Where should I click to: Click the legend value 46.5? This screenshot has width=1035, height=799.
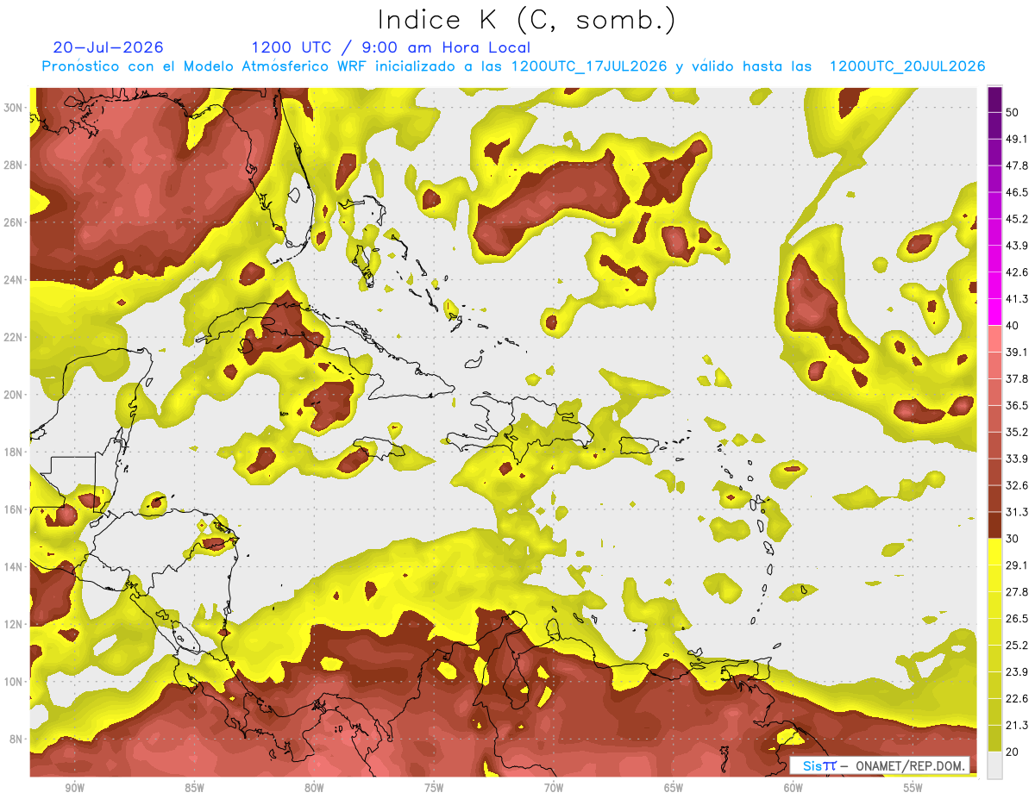point(1016,191)
